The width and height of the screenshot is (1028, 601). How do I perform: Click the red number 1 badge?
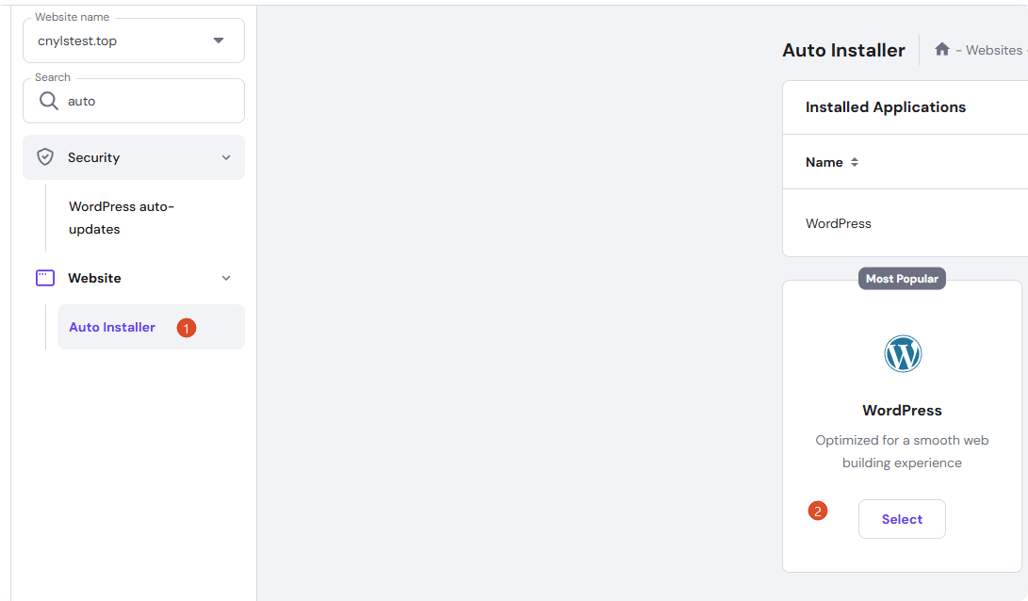(187, 328)
